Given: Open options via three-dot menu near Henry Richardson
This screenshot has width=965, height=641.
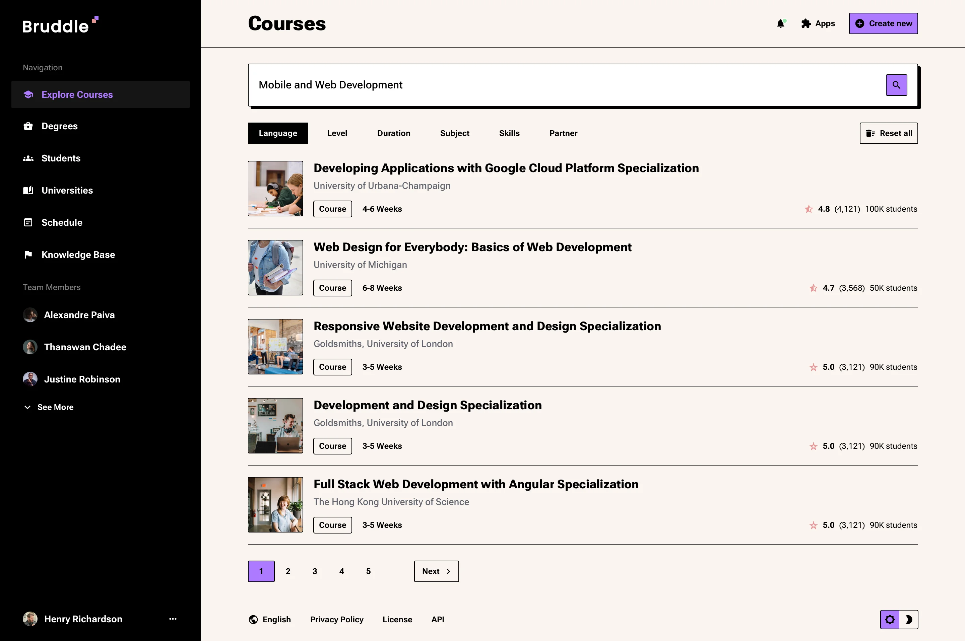Looking at the screenshot, I should point(173,619).
